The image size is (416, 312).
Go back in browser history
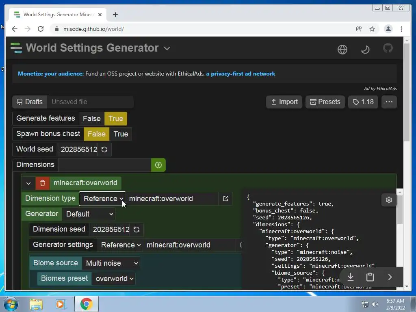(x=15, y=29)
